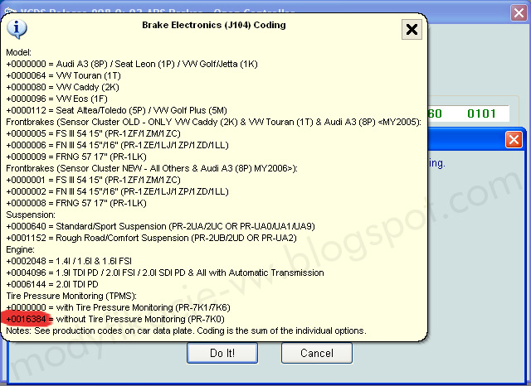Click the Do It! button

click(x=222, y=353)
